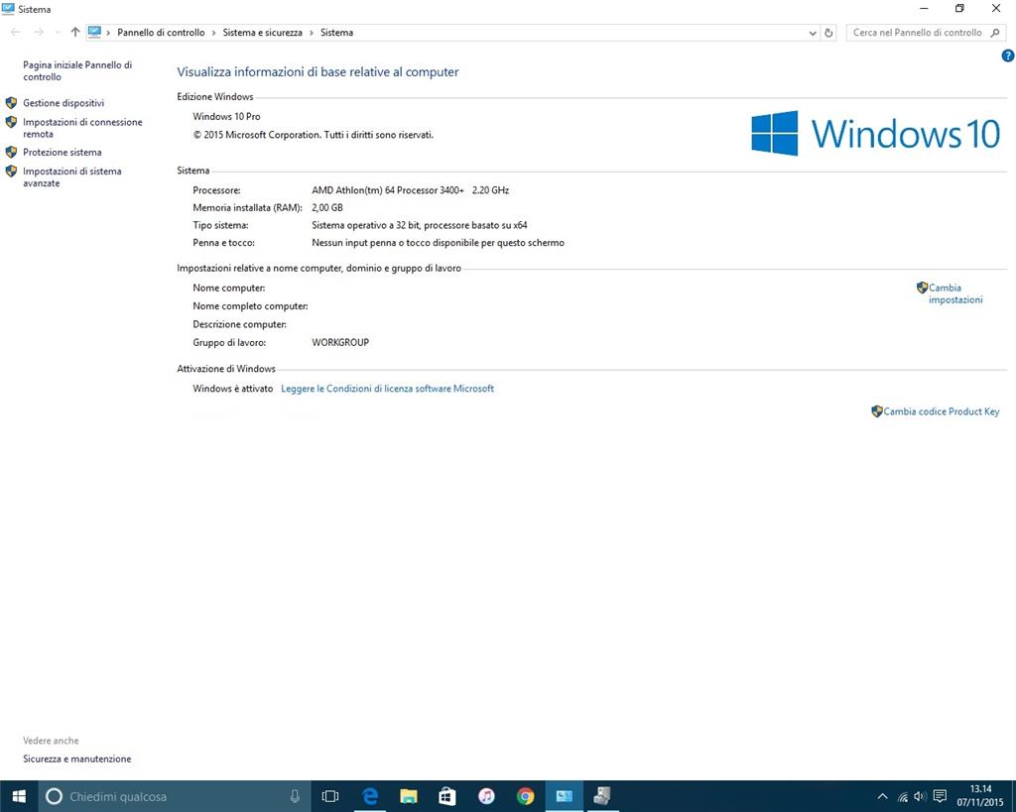The image size is (1016, 812).
Task: Click the back navigation arrow
Action: 16,33
